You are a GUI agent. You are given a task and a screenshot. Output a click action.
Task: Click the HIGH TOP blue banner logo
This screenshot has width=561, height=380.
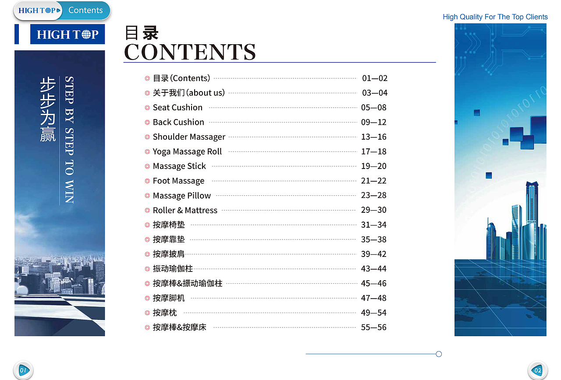pos(67,34)
